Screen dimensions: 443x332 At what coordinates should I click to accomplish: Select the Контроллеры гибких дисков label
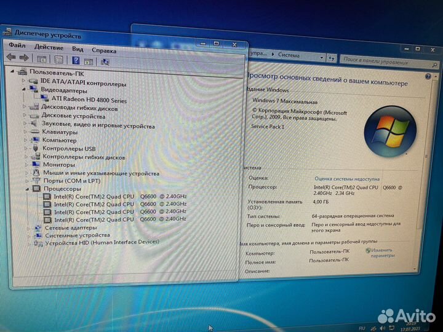tap(84, 157)
